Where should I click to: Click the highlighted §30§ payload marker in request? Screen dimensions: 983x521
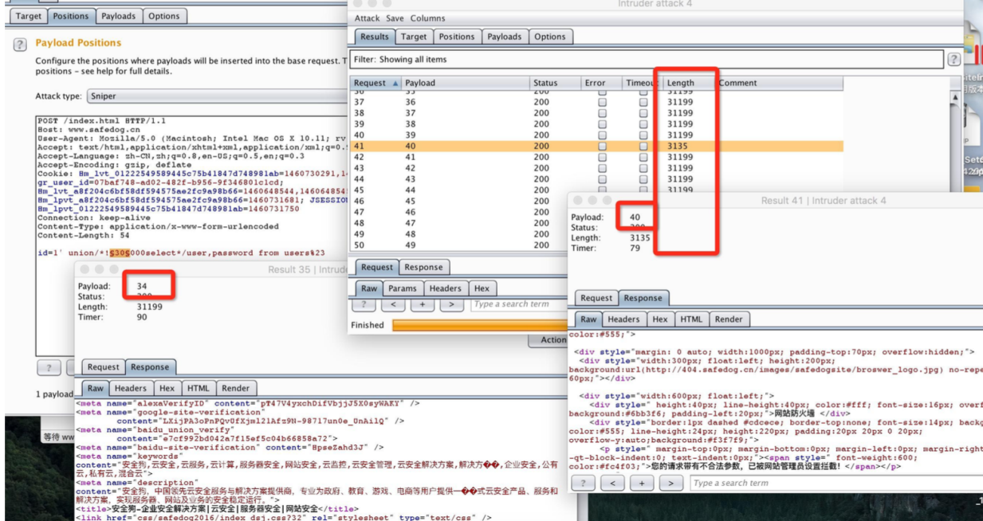coord(118,253)
